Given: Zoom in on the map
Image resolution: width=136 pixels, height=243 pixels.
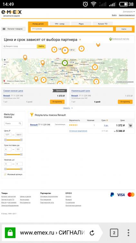Looking at the screenshot, I should (5, 60).
